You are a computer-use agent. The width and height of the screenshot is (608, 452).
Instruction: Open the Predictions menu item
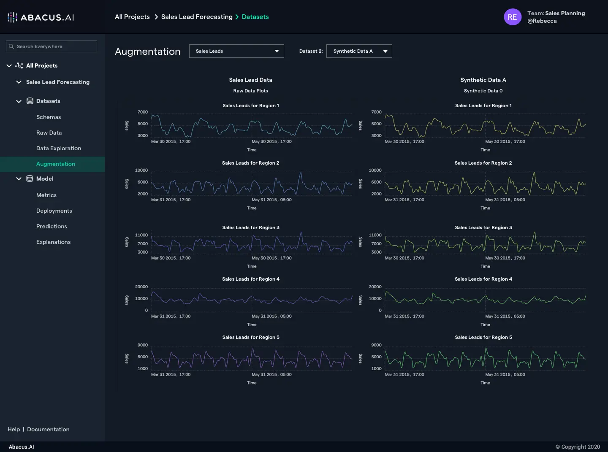52,226
